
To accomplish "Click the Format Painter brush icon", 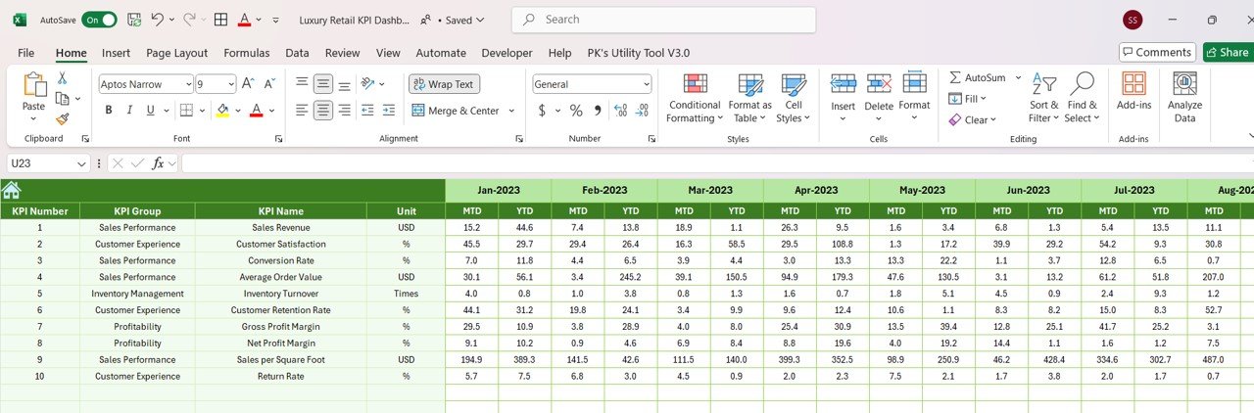I will (63, 118).
